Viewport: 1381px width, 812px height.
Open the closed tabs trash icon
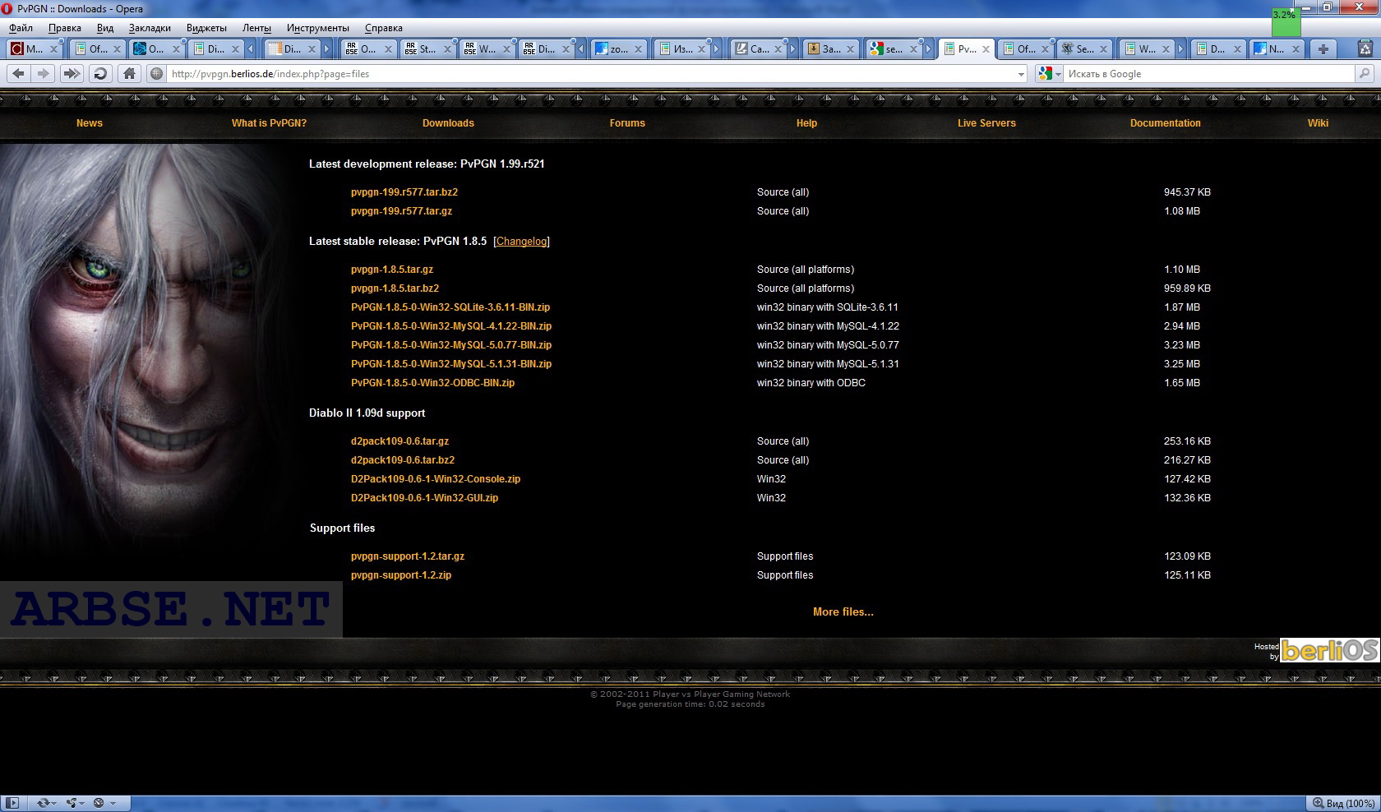tap(1366, 48)
